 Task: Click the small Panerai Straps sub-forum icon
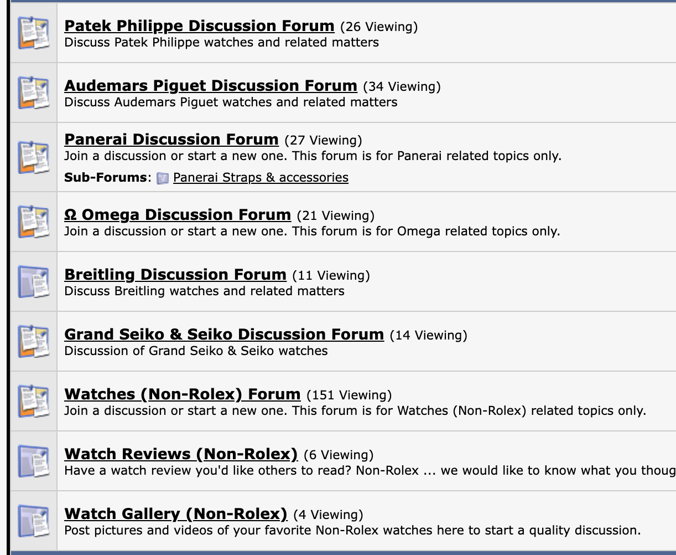pyautogui.click(x=163, y=178)
